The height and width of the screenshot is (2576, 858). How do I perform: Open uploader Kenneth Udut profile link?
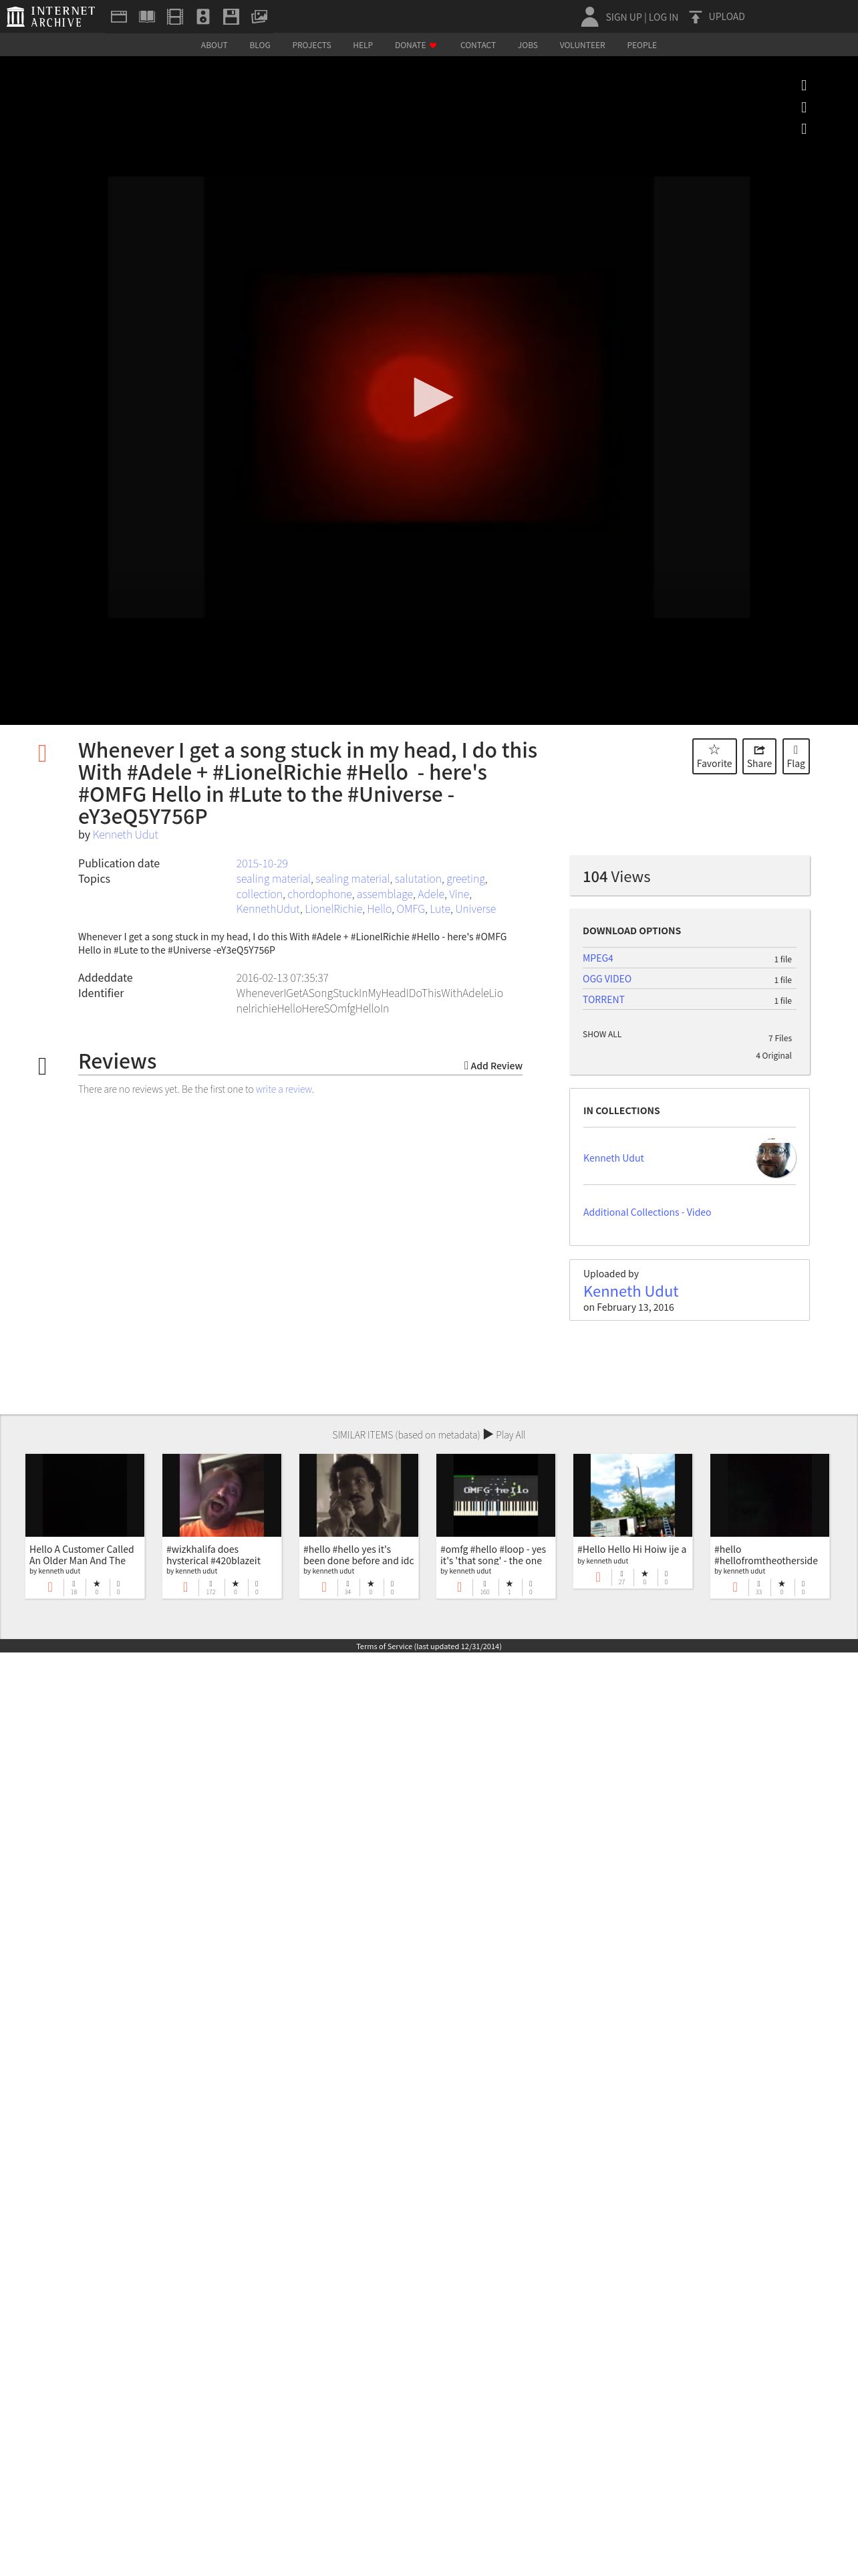tap(630, 1291)
